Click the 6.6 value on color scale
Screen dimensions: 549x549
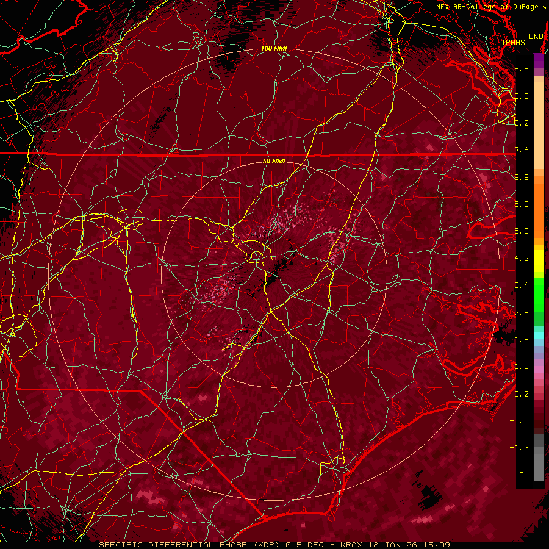(522, 178)
